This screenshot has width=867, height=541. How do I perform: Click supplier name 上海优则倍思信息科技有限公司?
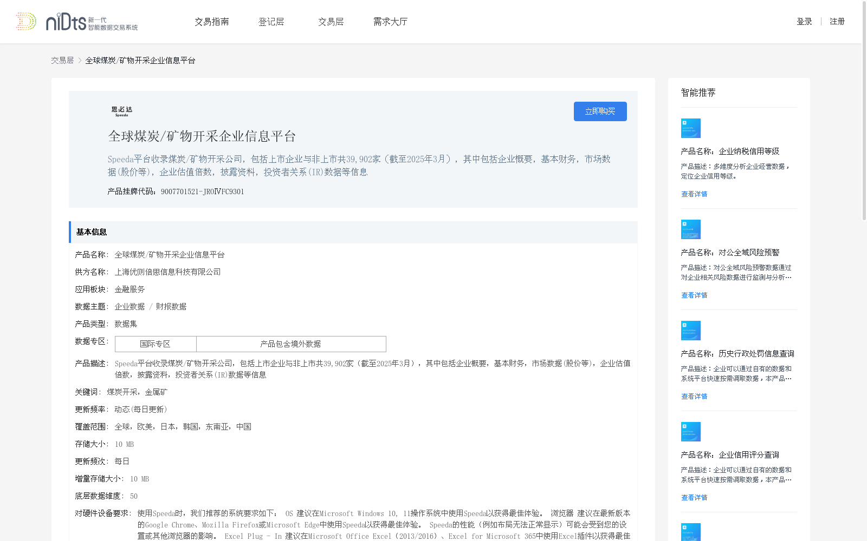[x=168, y=272]
